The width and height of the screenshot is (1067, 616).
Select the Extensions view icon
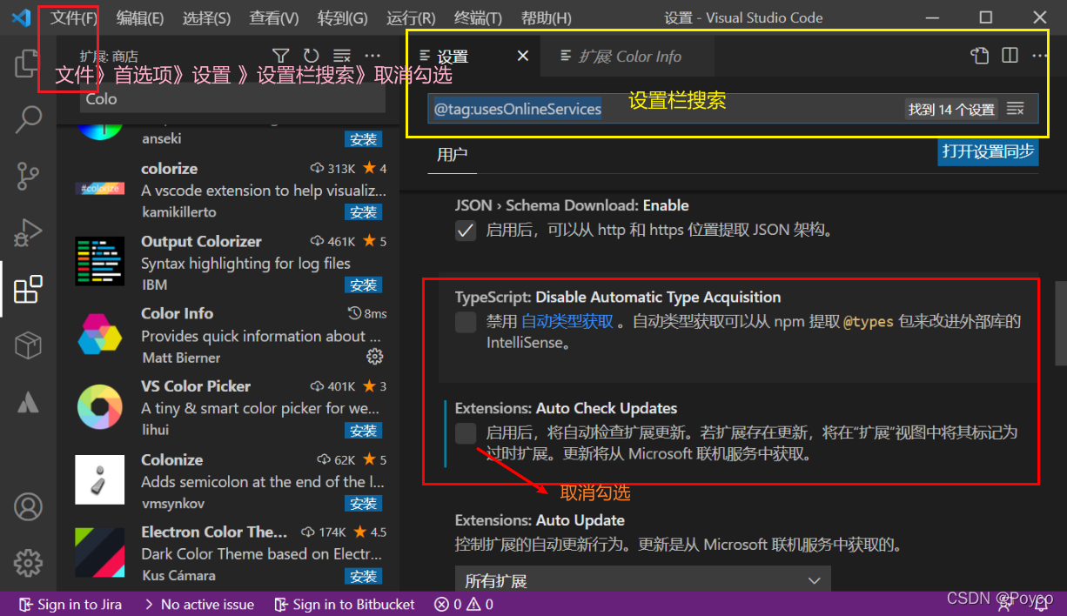click(28, 289)
